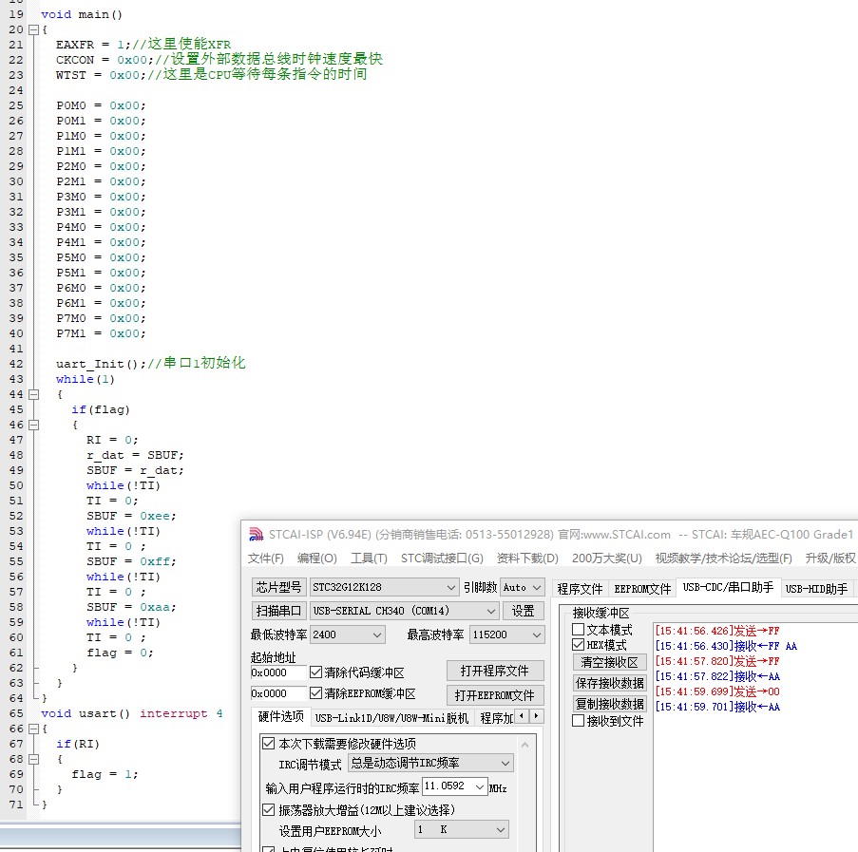Switch to the USB-CDC/串口助手 tab
This screenshot has height=852, width=858.
pyautogui.click(x=729, y=587)
